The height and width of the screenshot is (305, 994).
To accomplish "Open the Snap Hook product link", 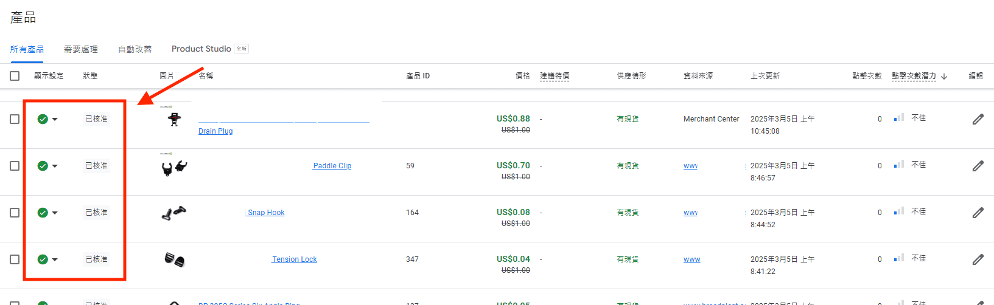I will [266, 213].
